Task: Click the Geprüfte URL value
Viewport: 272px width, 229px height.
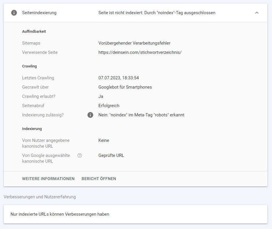Action: [x=111, y=155]
